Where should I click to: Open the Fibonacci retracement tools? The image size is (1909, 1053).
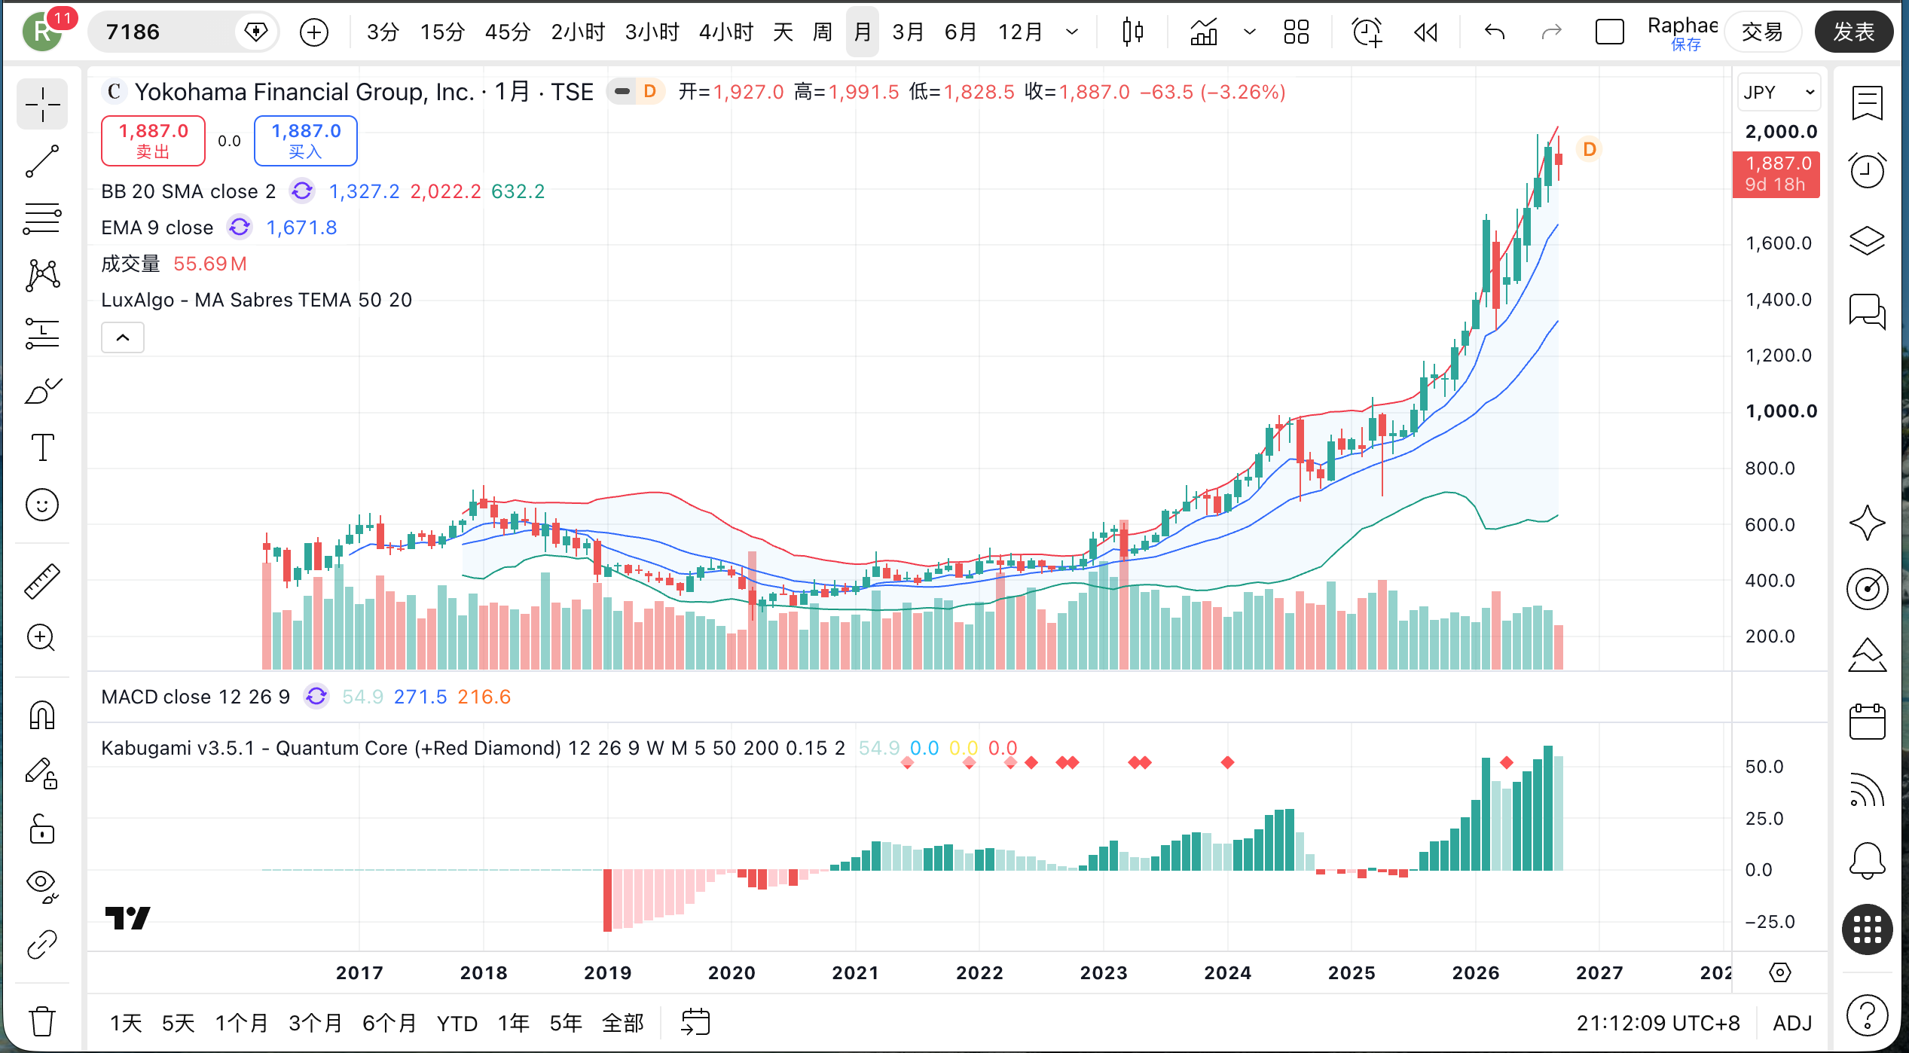[42, 219]
